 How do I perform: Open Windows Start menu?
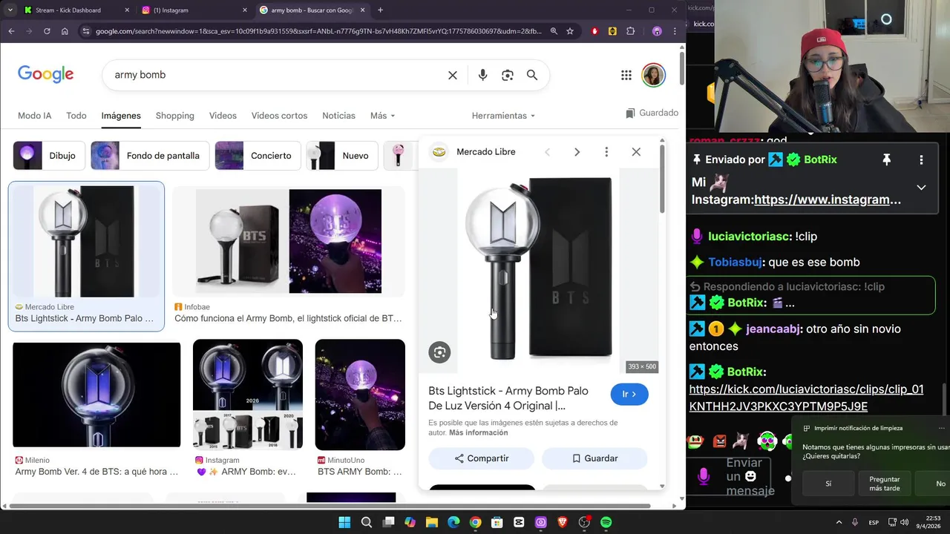[344, 522]
